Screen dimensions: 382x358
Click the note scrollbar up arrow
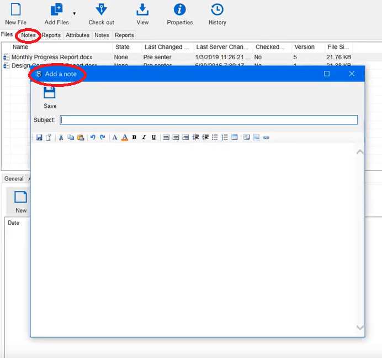[360, 152]
